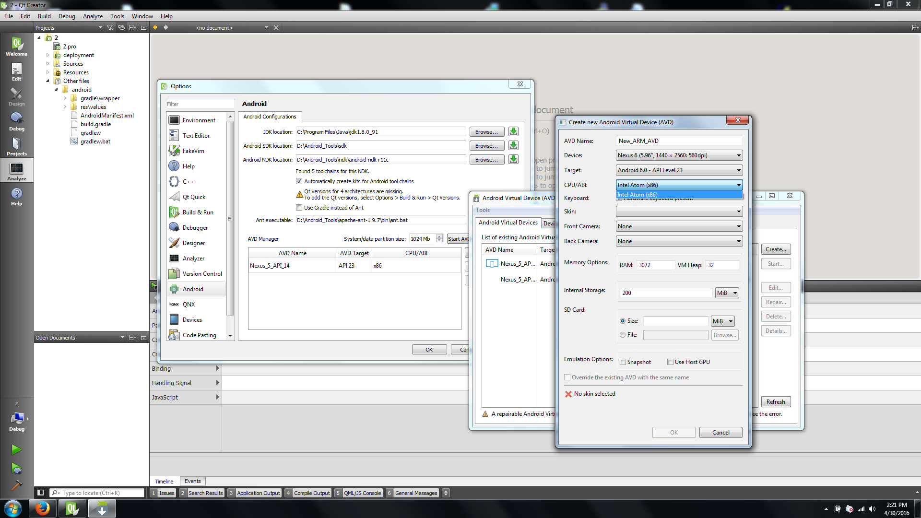
Task: Select Devices options category
Action: tap(197, 320)
